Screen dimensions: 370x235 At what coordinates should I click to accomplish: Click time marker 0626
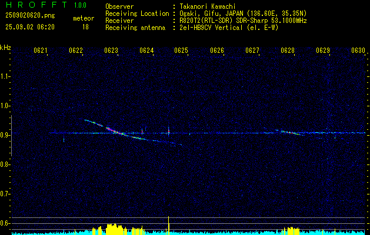(217, 50)
